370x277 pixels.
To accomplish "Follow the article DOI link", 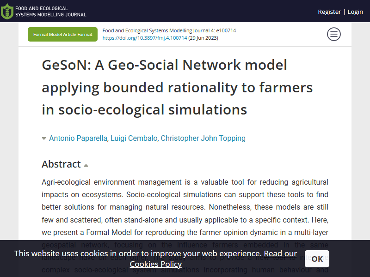I will (145, 38).
